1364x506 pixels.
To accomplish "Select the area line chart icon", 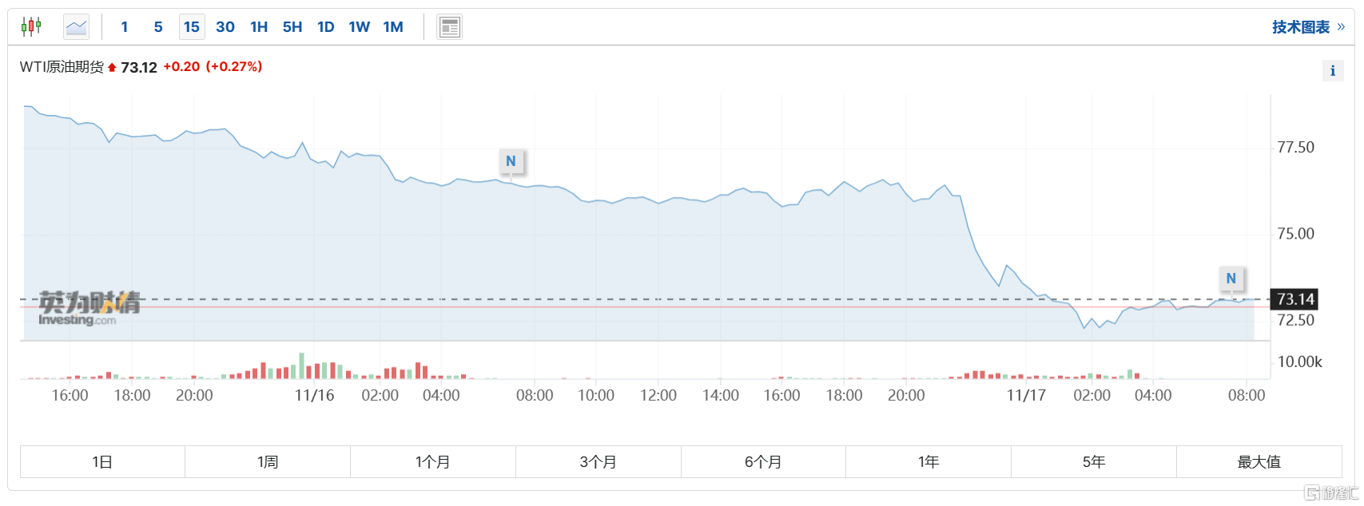I will coord(77,27).
